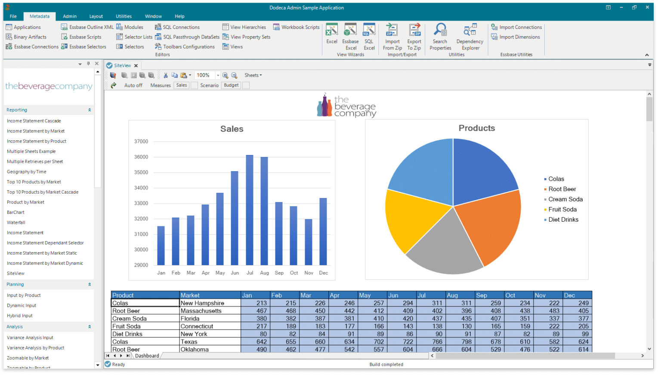Click the Budget scenario selector field
This screenshot has width=661, height=377.
coord(231,85)
